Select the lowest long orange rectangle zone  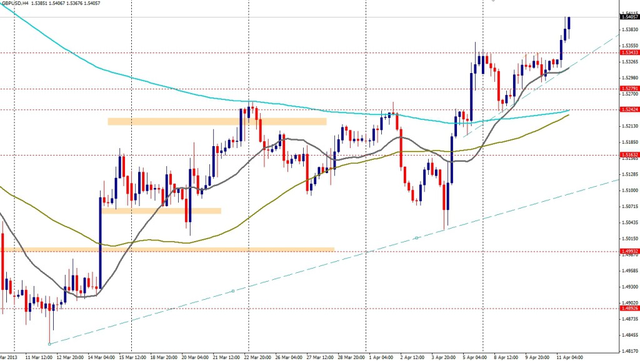[169, 250]
